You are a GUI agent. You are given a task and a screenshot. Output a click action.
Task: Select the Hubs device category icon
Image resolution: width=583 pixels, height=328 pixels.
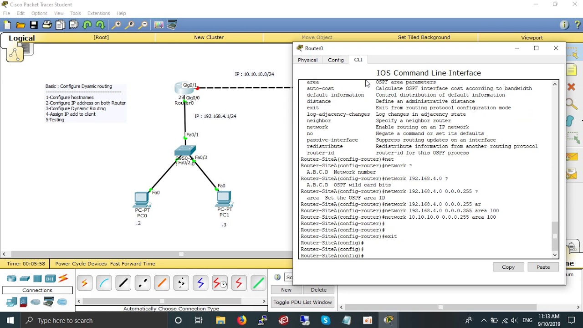click(37, 278)
